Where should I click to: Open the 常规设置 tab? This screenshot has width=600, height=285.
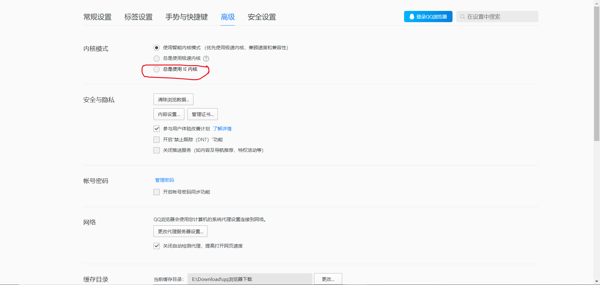pos(97,17)
